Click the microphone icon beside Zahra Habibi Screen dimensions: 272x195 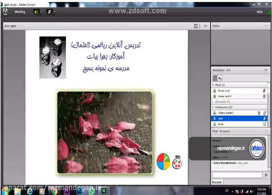259,113
